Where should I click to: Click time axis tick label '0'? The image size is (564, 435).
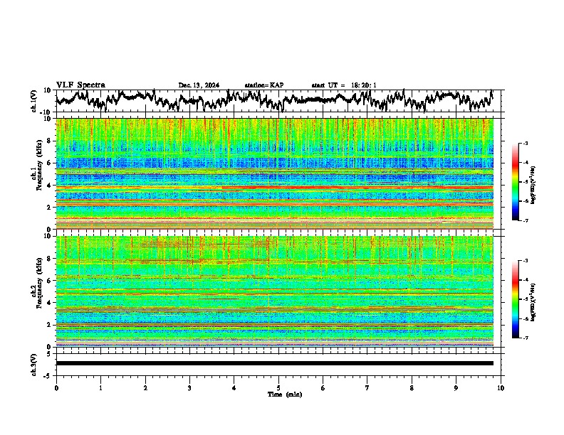56,388
